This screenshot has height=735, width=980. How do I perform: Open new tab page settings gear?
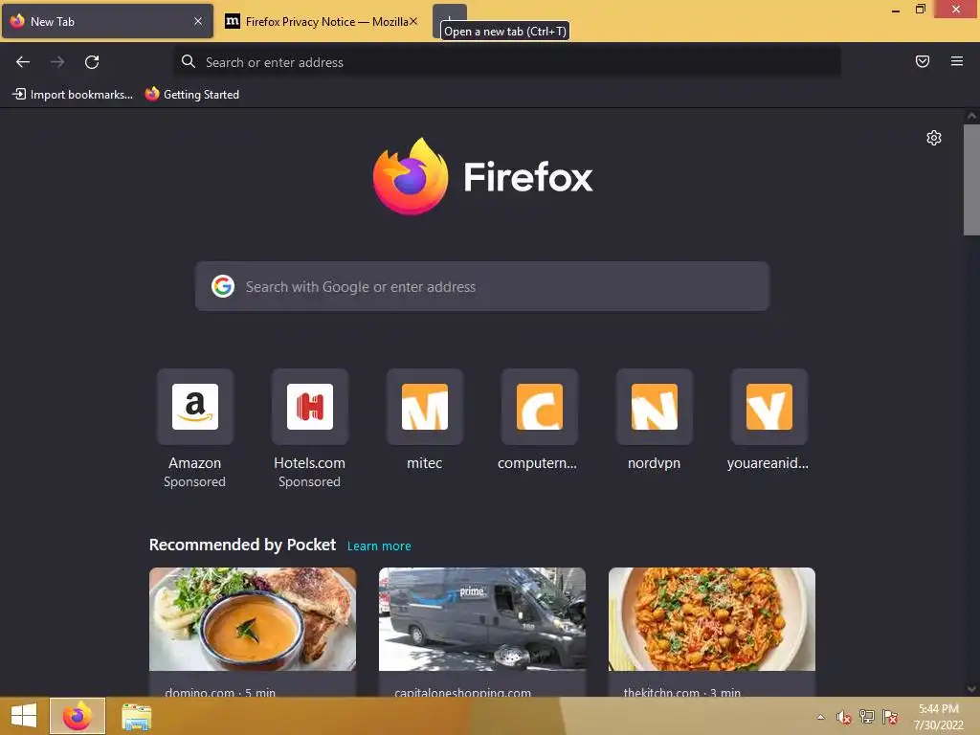click(x=934, y=138)
